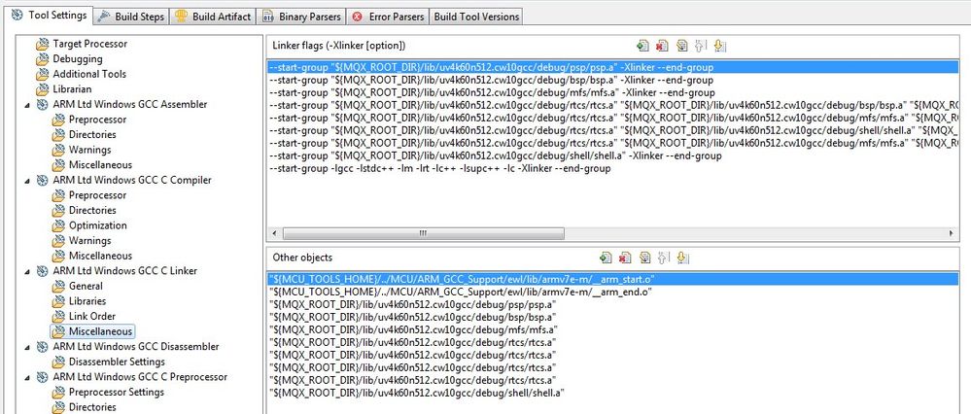Image resolution: width=971 pixels, height=414 pixels.
Task: Open Directories under GCC C Compiler
Action: click(92, 211)
